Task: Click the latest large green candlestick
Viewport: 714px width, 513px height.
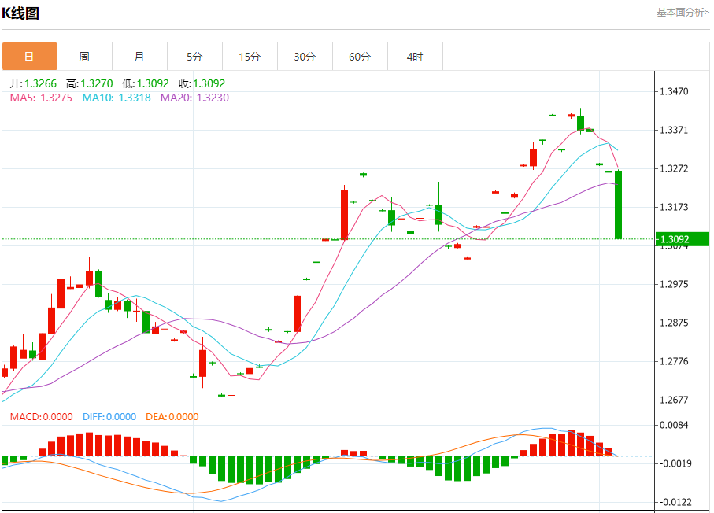Action: (619, 205)
